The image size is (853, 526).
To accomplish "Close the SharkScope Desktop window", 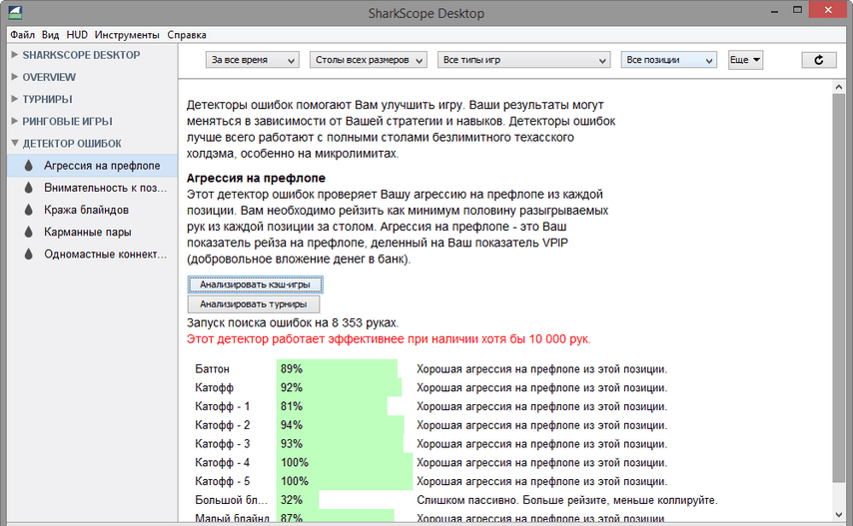I will pos(828,10).
